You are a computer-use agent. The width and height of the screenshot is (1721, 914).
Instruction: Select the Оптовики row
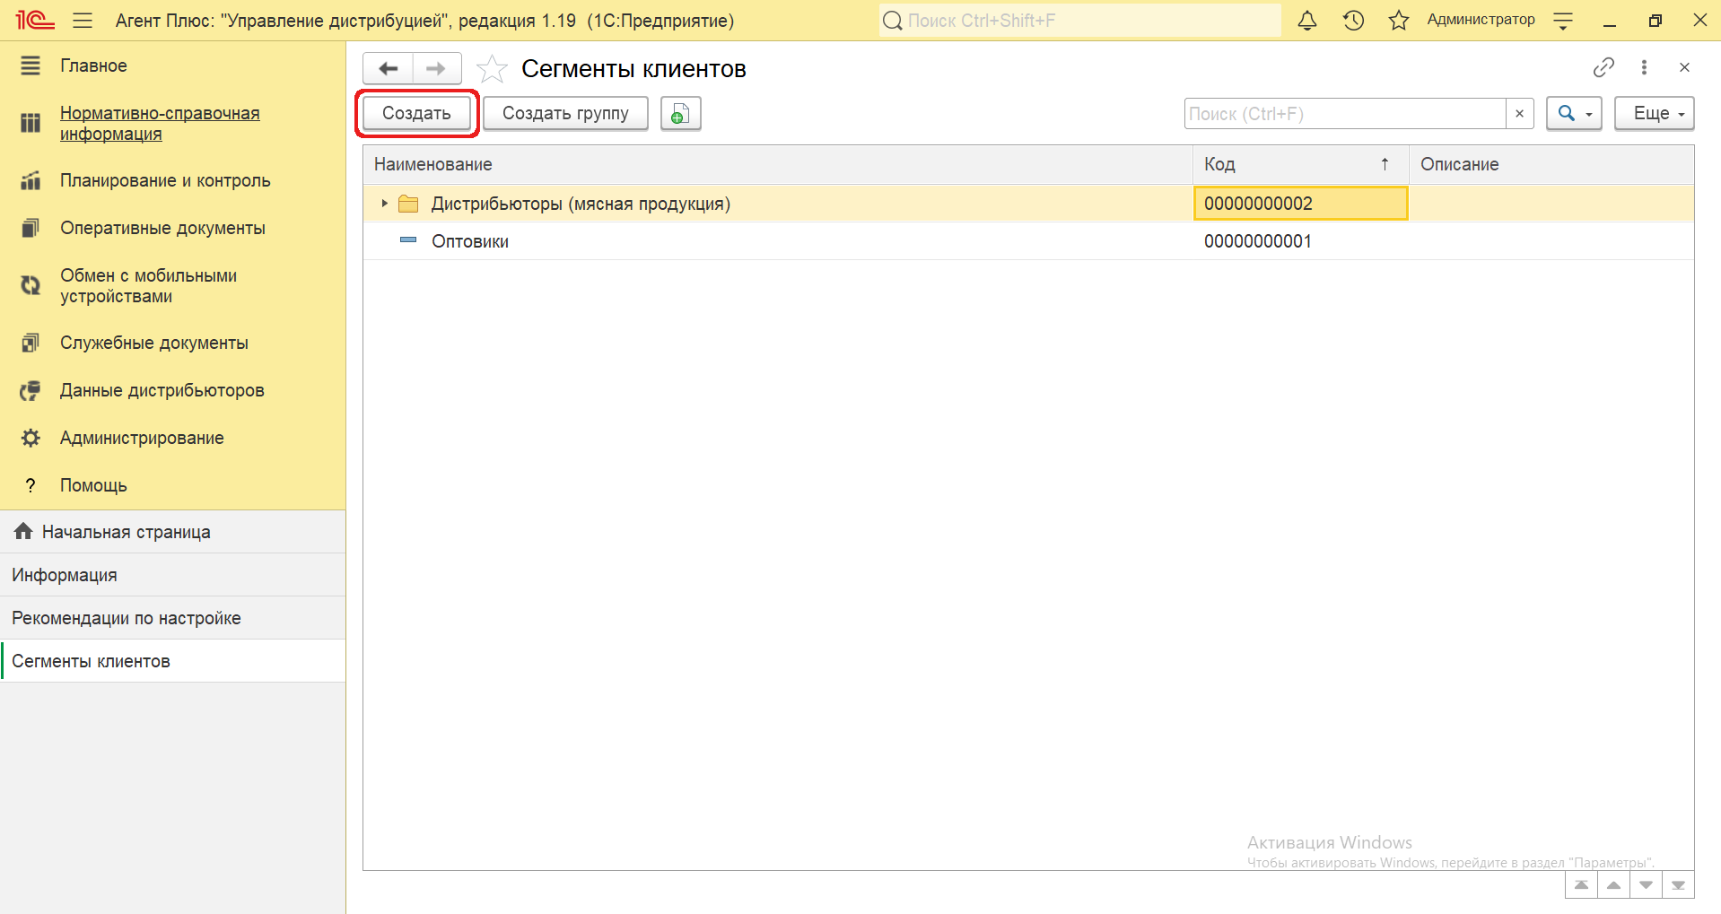[x=470, y=241]
